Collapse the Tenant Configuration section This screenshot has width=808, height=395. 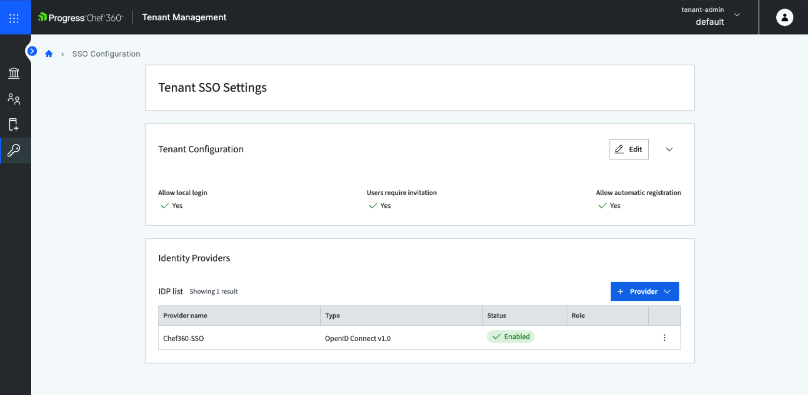(669, 150)
